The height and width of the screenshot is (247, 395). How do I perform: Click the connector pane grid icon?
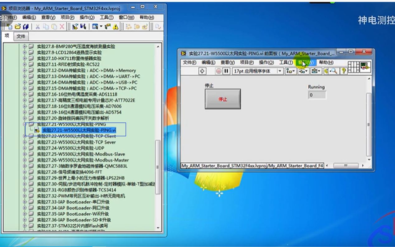click(x=353, y=67)
